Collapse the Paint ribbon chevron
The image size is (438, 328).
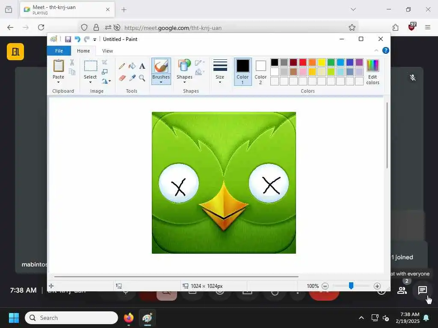376,50
